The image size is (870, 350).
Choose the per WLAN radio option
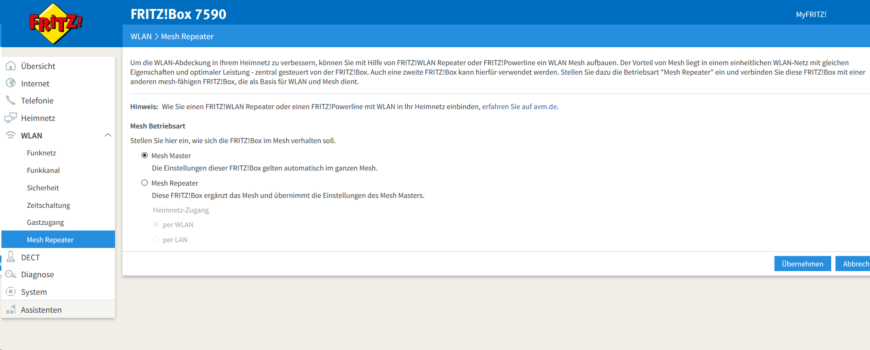pyautogui.click(x=156, y=224)
